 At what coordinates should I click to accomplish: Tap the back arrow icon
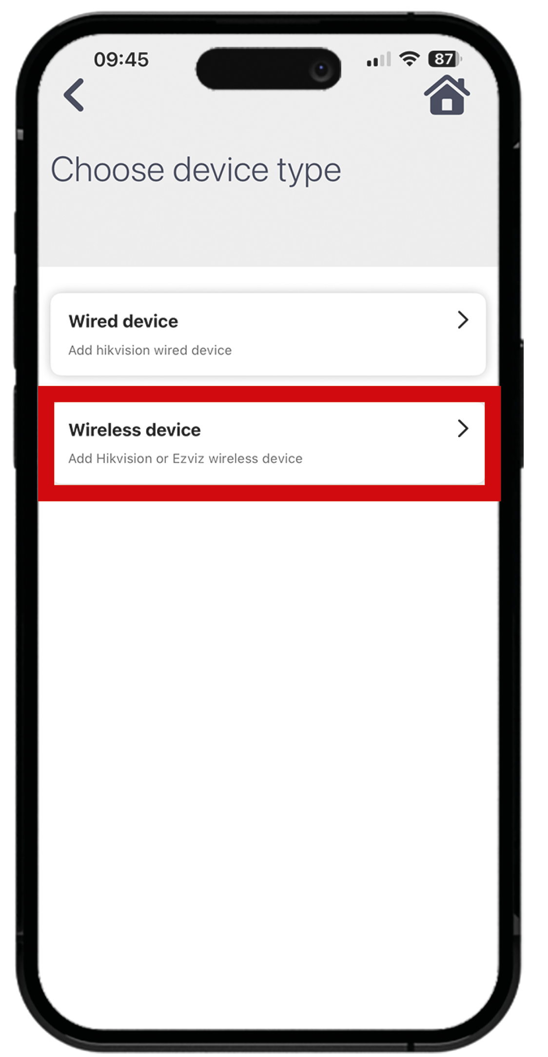(x=74, y=95)
